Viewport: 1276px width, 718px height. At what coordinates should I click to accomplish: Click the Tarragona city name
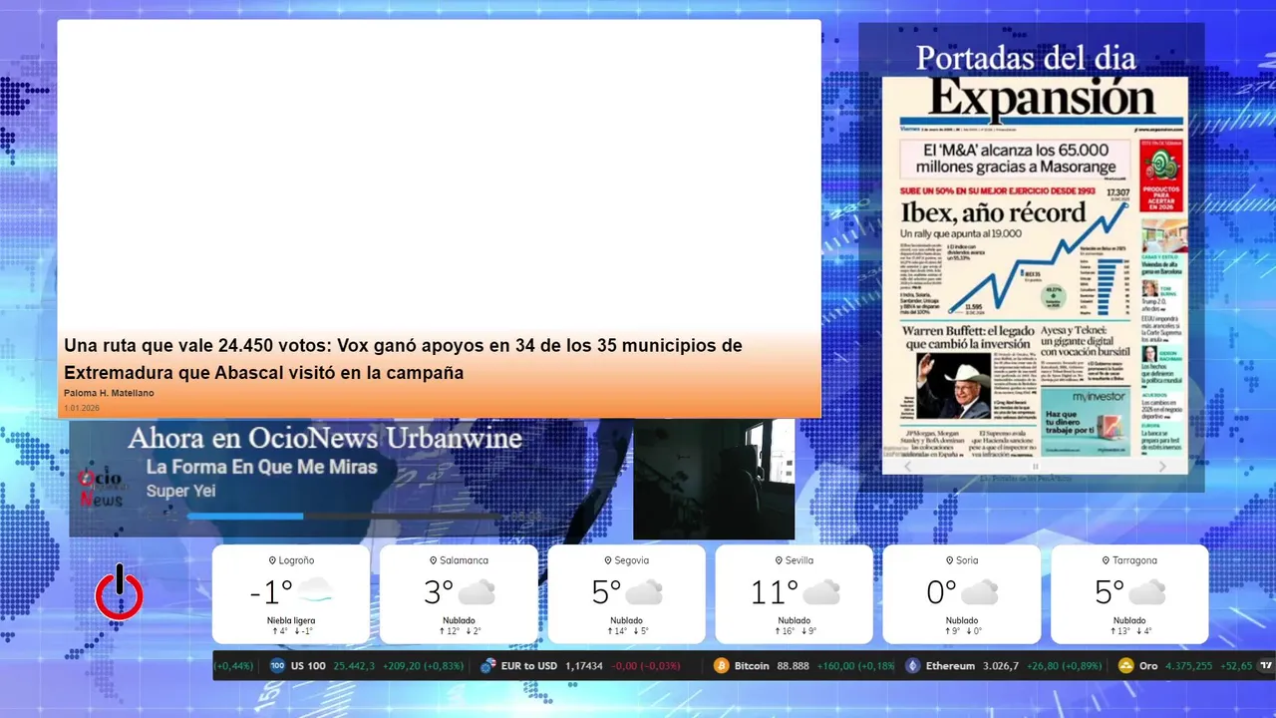1134,560
